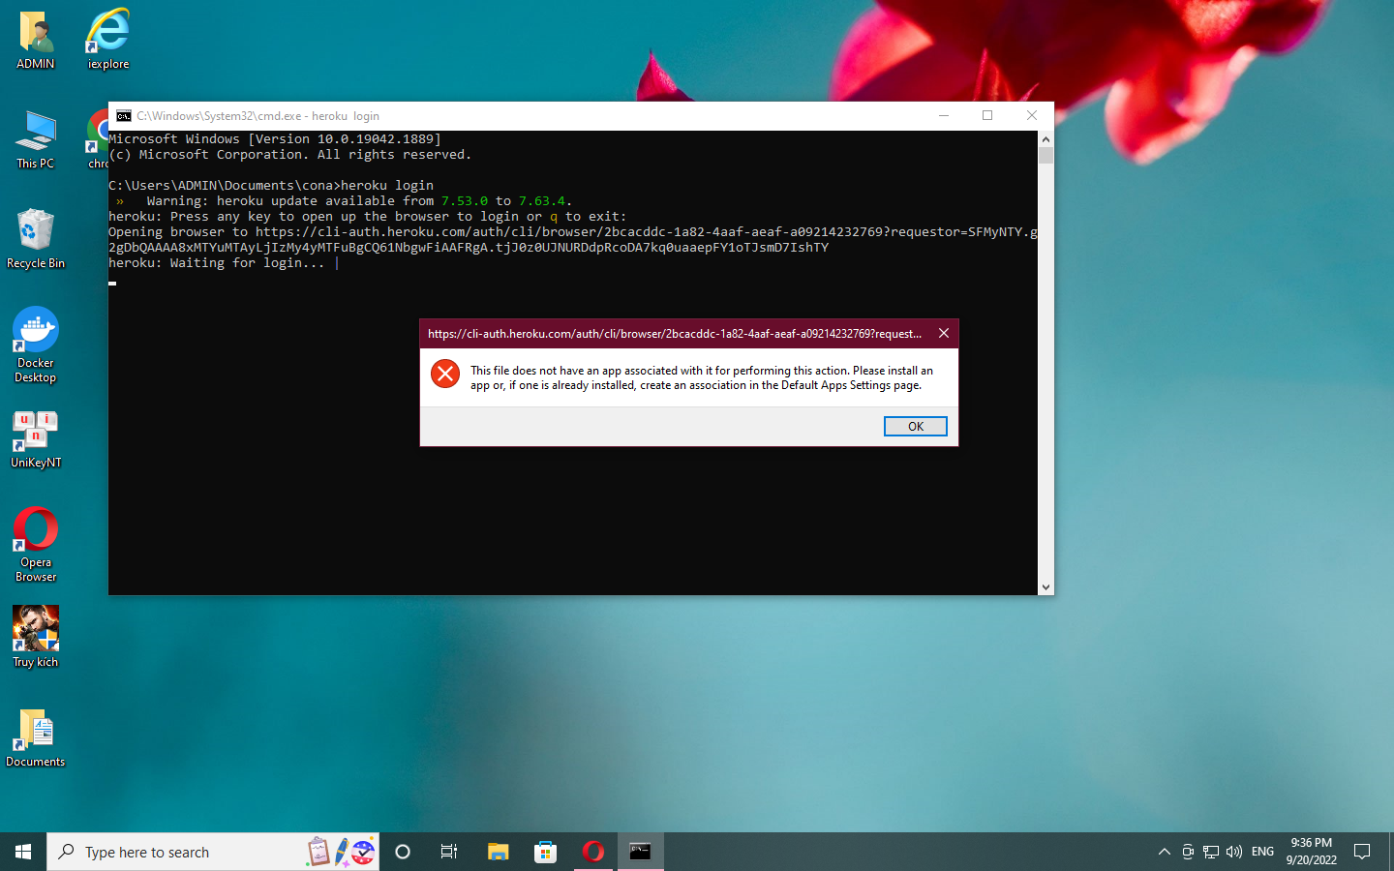1394x871 pixels.
Task: Click the '(c) Microsoft Corporation' copyright line
Action: 290,155
